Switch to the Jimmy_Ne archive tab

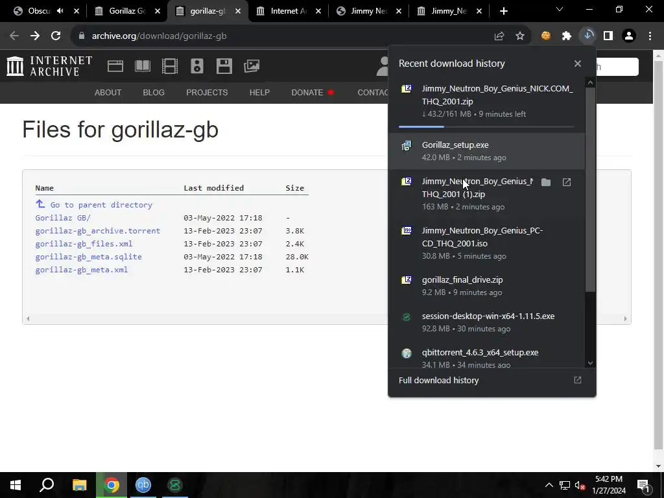point(449,11)
